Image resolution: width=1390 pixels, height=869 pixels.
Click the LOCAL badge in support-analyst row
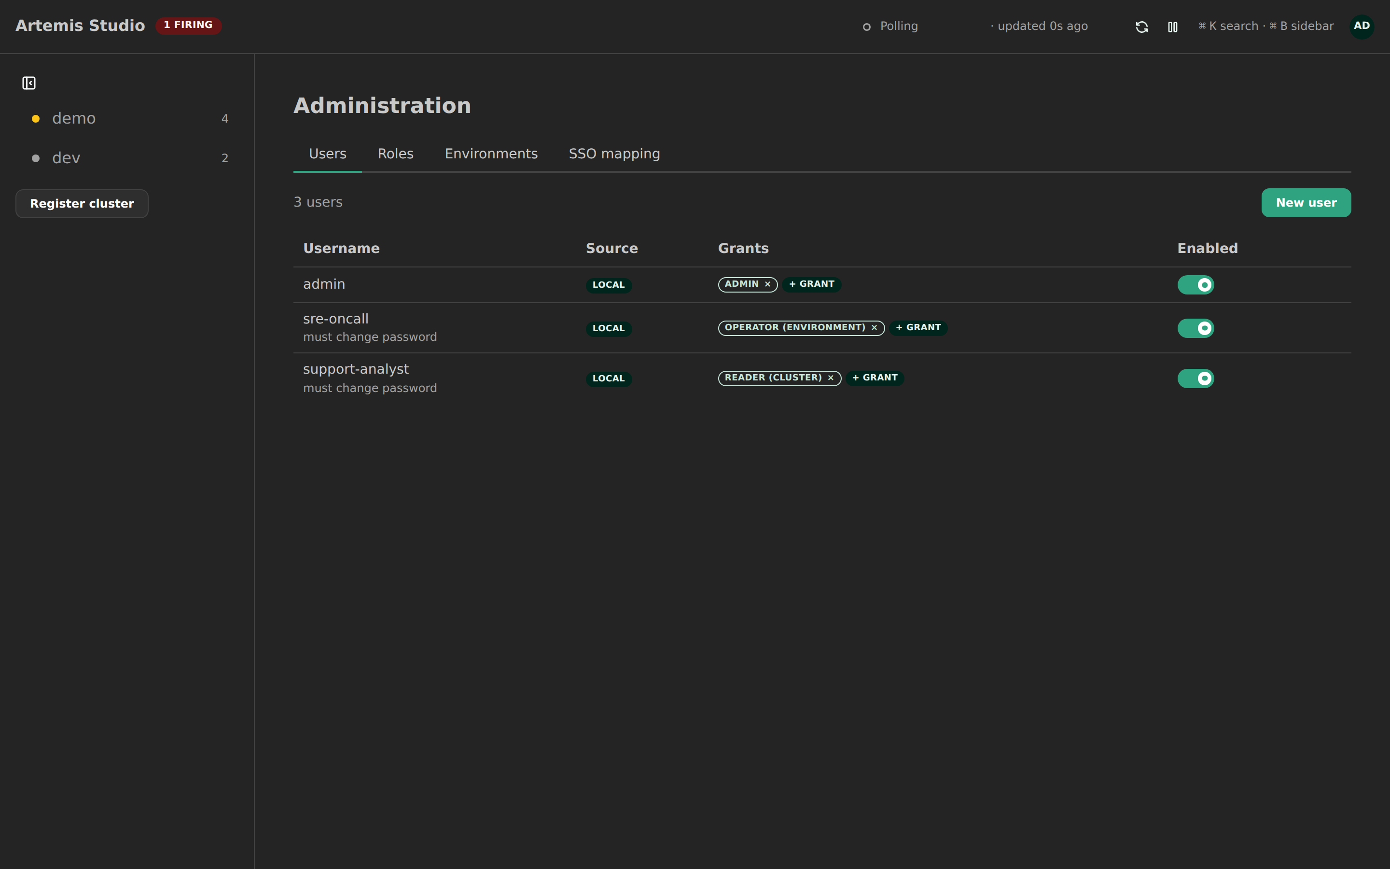point(608,379)
